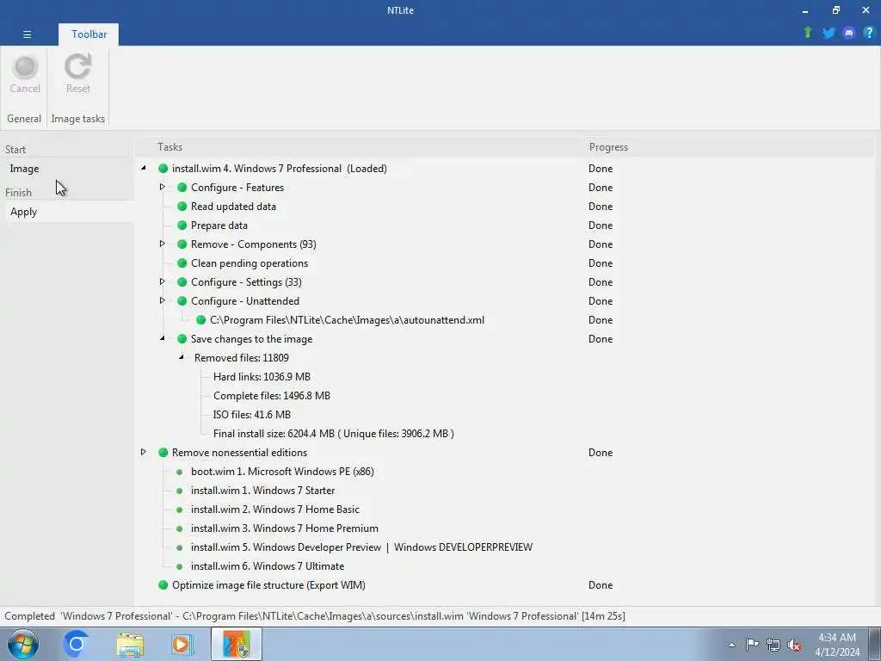Open the Windows Start menu

pyautogui.click(x=23, y=644)
